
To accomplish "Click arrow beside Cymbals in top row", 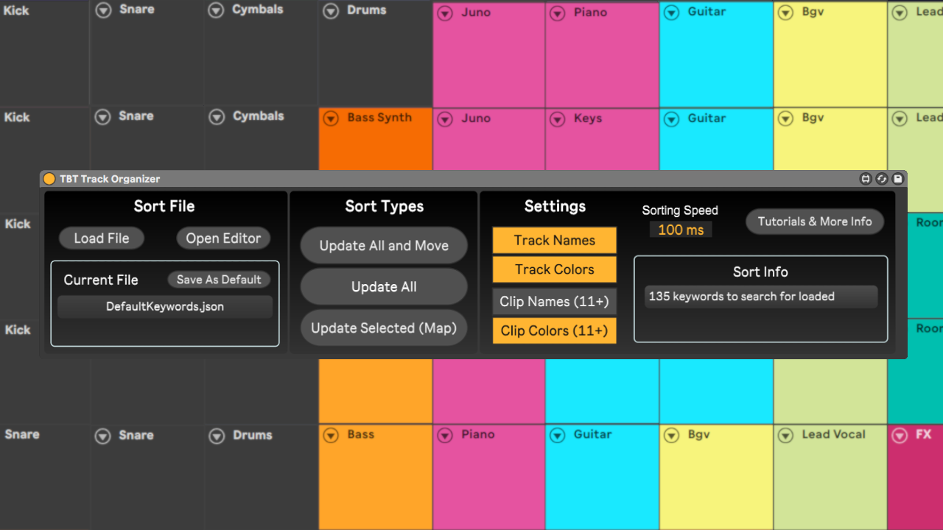I will [x=216, y=10].
